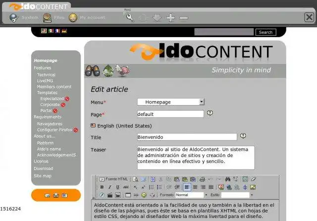Center align the text
The image size is (317, 221).
(195, 187)
